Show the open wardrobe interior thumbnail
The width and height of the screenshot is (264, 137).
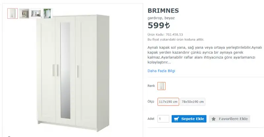[x=24, y=14]
